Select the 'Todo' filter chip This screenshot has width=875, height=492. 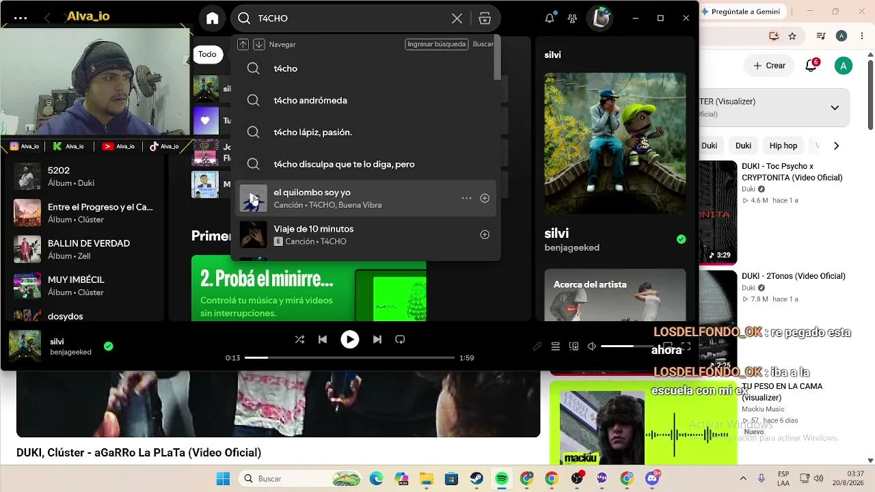(207, 54)
